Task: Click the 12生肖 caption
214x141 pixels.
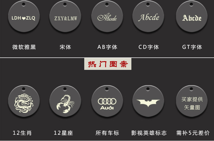Action: (22, 133)
